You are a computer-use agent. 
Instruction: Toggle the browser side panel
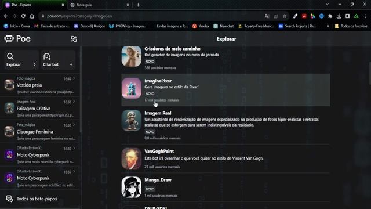(x=348, y=16)
